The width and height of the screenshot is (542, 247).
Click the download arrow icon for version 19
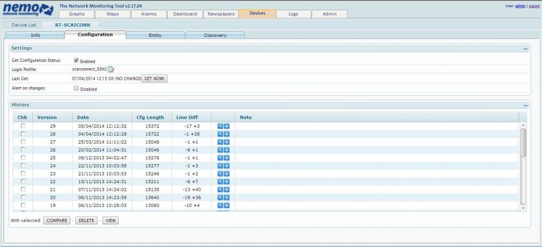pos(227,205)
